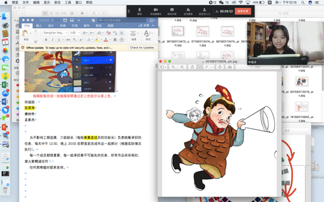Screen dimensions: 324x202
Task: Open the DengXian font name dropdown
Action: click(x=55, y=33)
